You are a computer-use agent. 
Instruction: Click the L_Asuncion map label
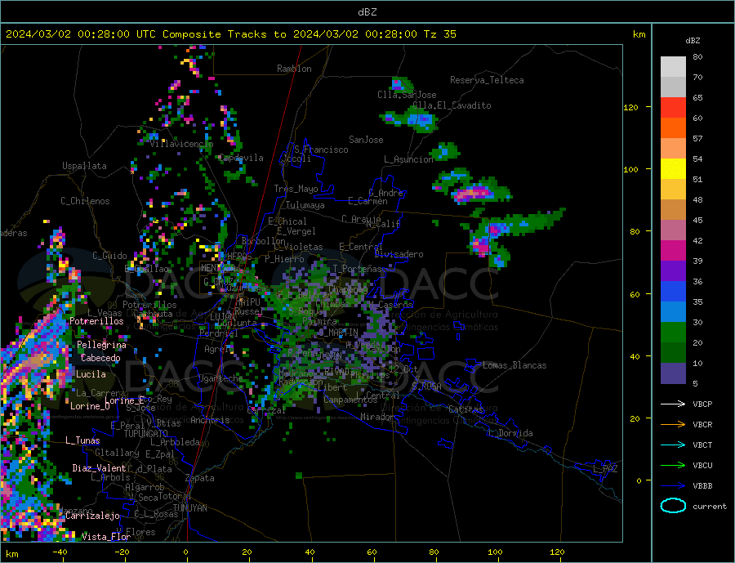pyautogui.click(x=409, y=159)
